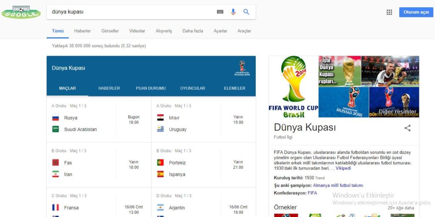Click the Suudi Arabistan flag icon
435x217 pixels.
pyautogui.click(x=56, y=129)
